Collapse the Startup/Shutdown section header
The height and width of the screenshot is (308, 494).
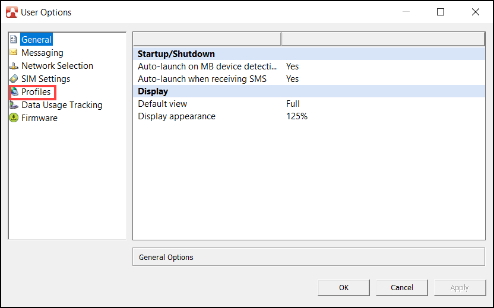pos(176,54)
